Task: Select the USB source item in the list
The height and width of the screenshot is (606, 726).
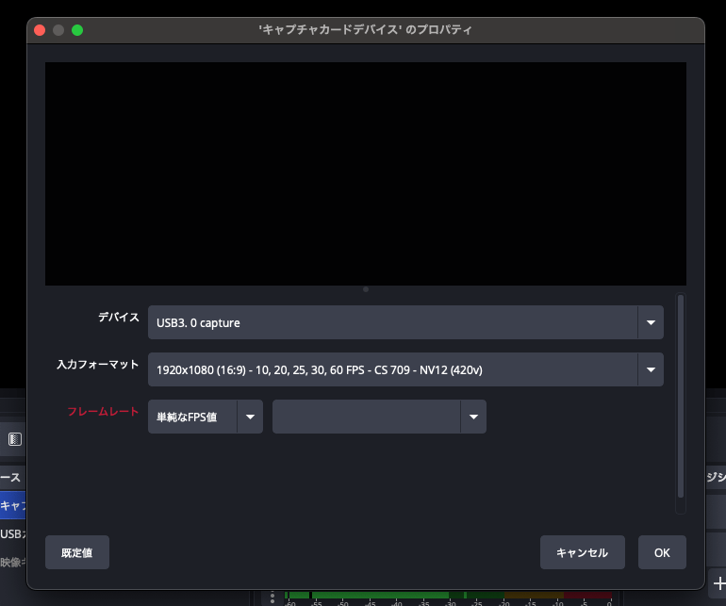Action: point(13,534)
